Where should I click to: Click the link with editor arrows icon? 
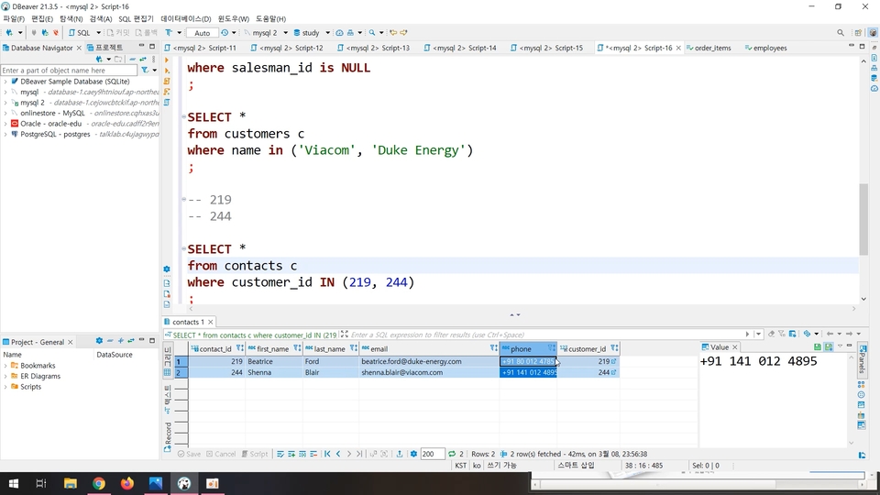[143, 59]
